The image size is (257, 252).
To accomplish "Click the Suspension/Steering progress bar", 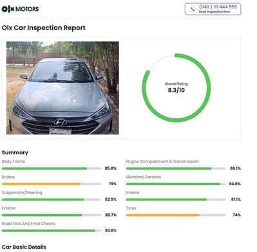I will click(x=52, y=199).
